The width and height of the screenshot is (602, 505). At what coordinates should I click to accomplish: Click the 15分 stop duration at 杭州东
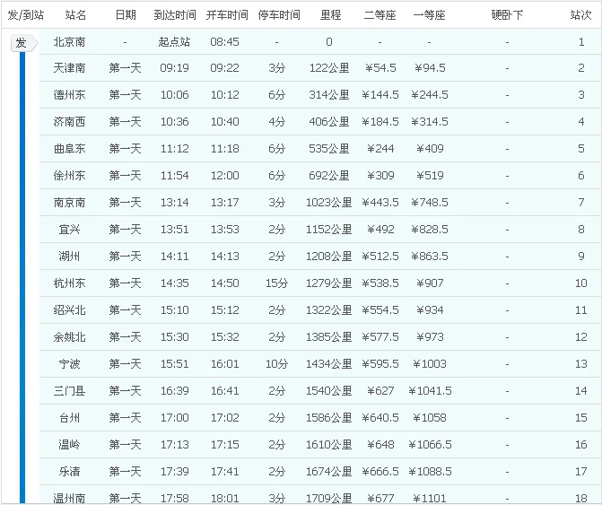pos(277,283)
